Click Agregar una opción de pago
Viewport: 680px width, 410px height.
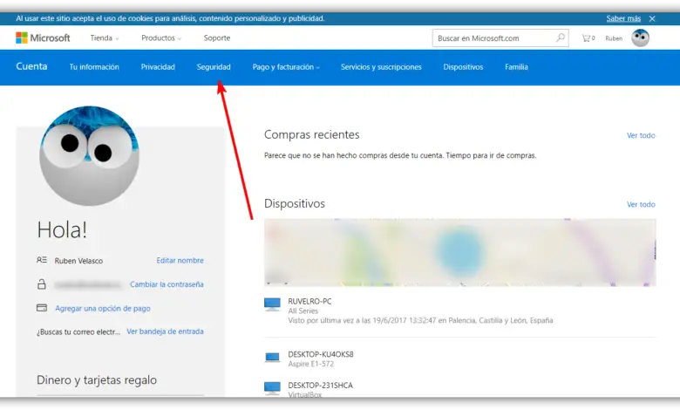103,308
